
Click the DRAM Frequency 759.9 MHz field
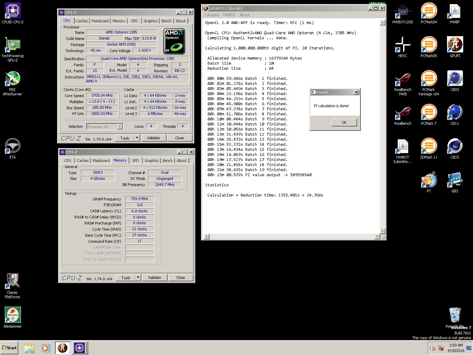[140, 199]
